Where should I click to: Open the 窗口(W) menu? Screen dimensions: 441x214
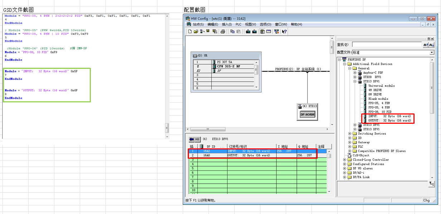coord(281,25)
